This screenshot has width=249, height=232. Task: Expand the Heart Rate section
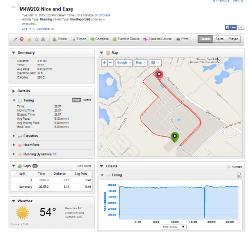pos(14,145)
